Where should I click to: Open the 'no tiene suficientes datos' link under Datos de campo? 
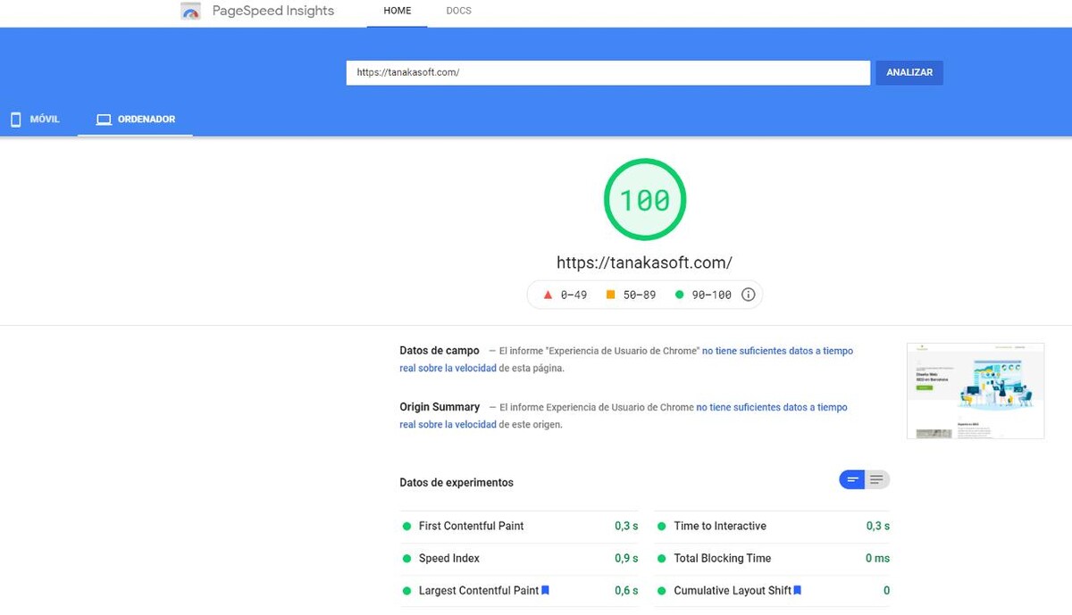tap(777, 351)
